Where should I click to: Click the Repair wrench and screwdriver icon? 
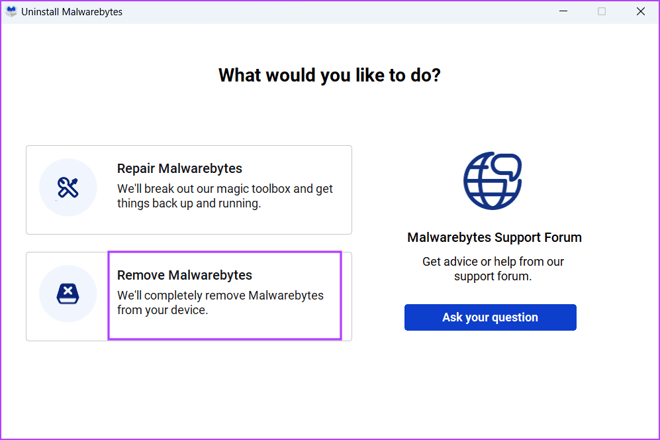[68, 188]
